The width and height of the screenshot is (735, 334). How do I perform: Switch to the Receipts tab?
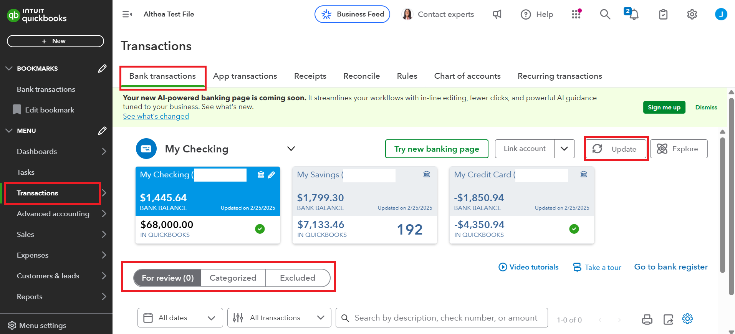click(x=310, y=76)
